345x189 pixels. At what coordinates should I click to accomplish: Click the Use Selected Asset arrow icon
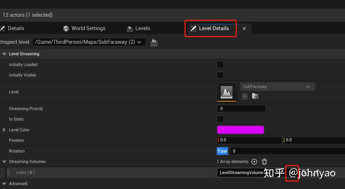(x=245, y=96)
